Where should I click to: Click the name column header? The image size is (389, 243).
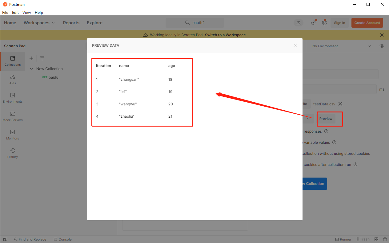click(124, 66)
